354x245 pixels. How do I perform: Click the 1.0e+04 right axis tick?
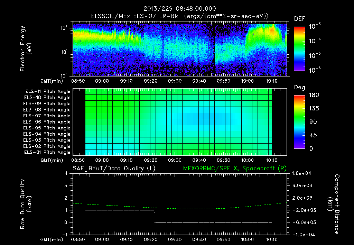click(x=301, y=173)
